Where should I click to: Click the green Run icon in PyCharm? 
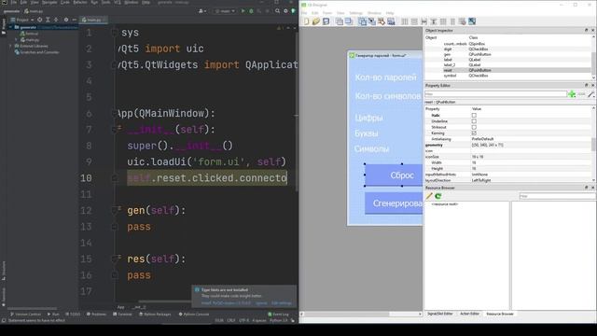(x=243, y=11)
